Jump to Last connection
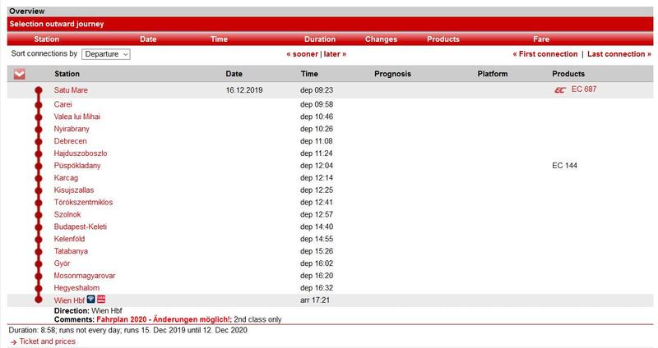Screen dimensions: 658x348 [x=618, y=54]
